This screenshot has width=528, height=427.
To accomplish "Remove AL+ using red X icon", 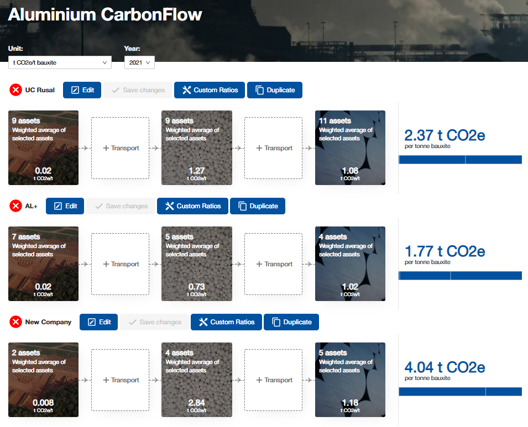I will point(16,206).
